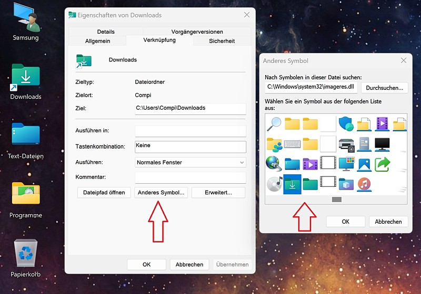Click the 'Compi' Zielort value

[x=143, y=95]
